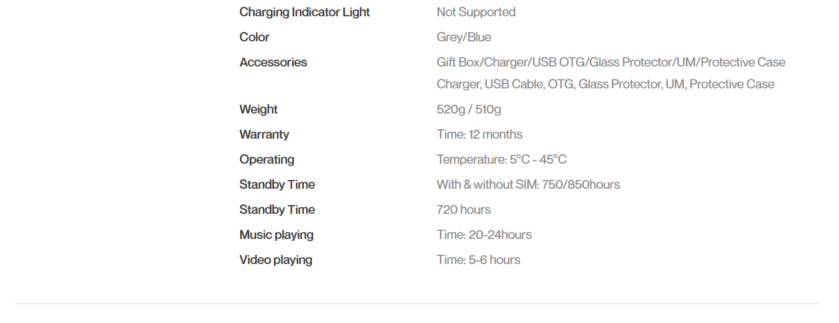Screen dimensions: 839x323
Task: Click the Time: 12 months value
Action: click(x=479, y=134)
